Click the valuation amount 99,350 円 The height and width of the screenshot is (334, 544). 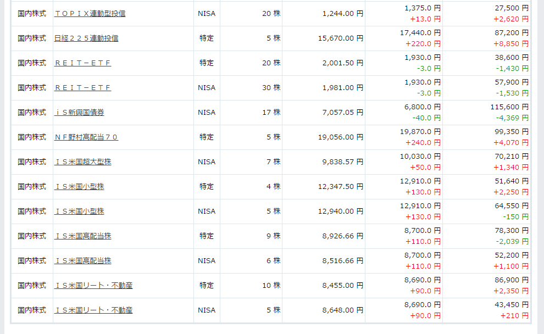[x=512, y=132]
